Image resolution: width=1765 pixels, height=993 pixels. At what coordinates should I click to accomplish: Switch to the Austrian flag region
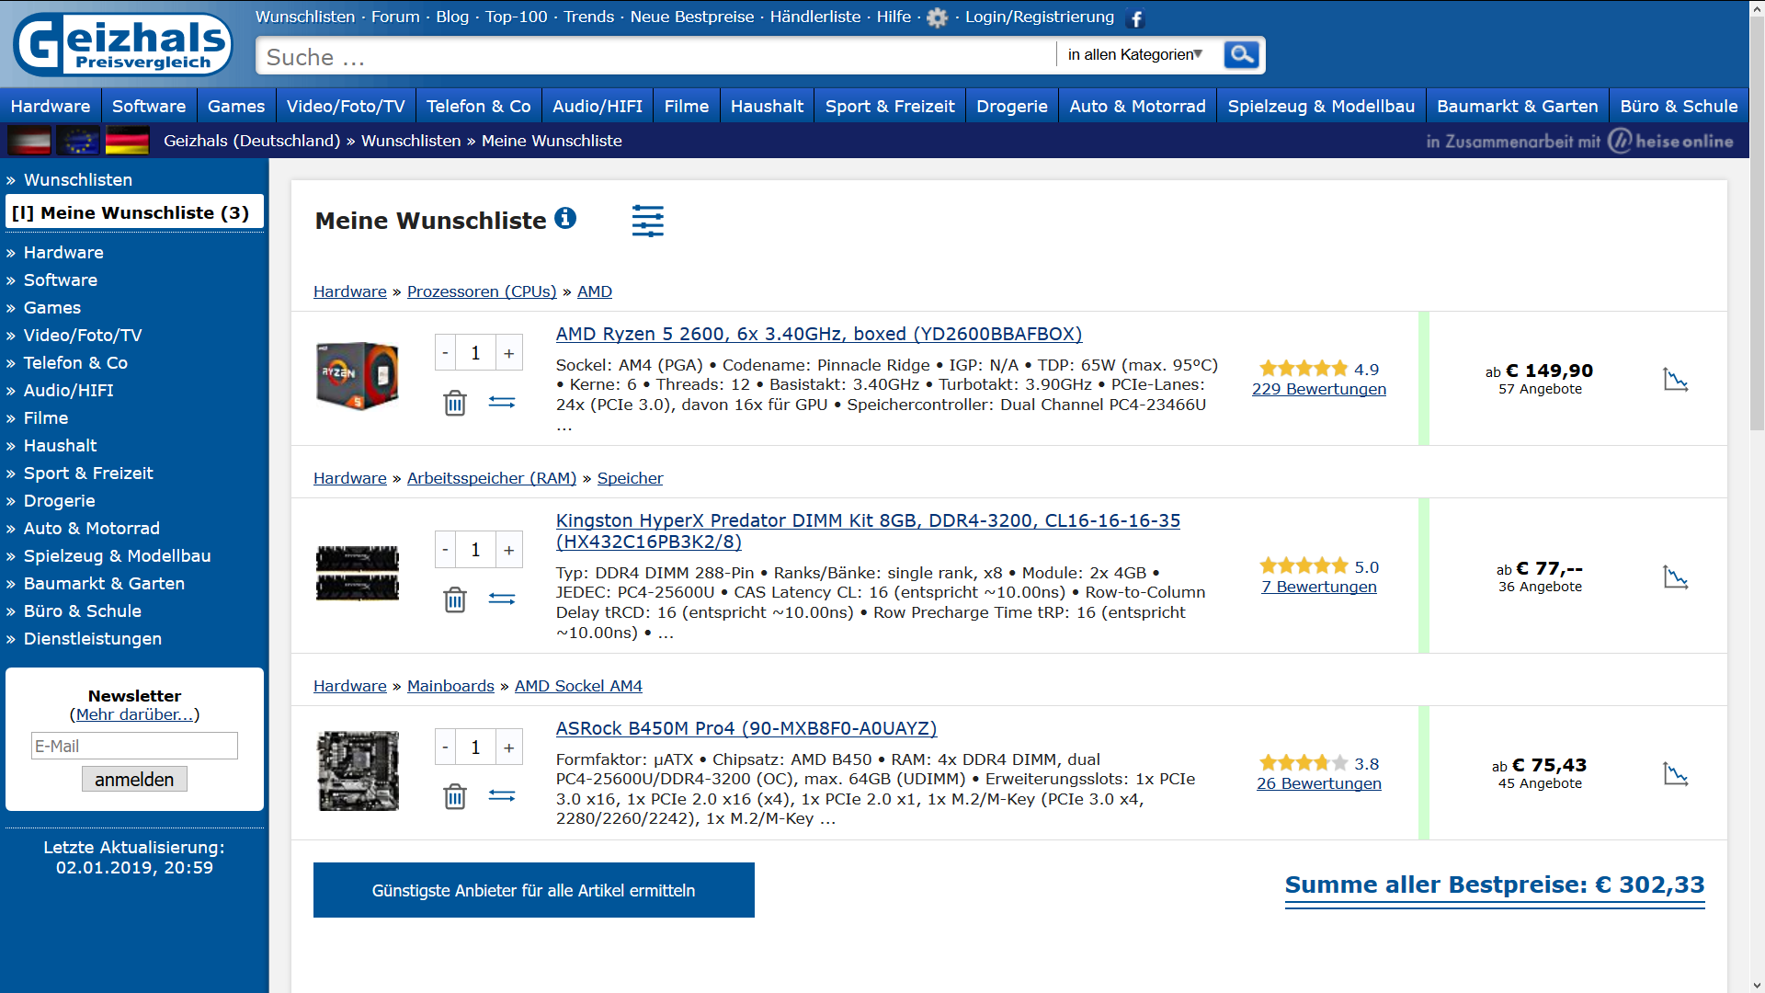[29, 141]
